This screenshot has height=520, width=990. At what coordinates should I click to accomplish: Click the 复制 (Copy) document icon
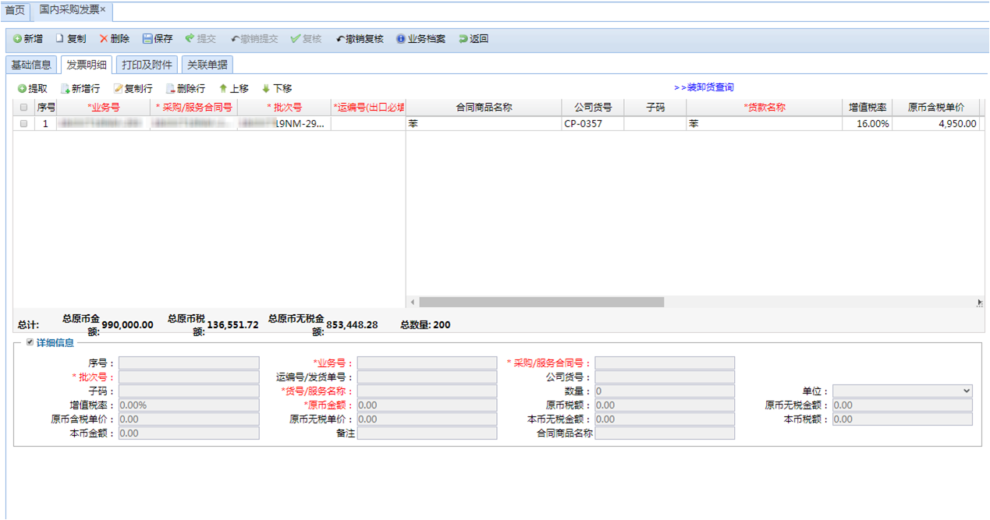(x=59, y=39)
